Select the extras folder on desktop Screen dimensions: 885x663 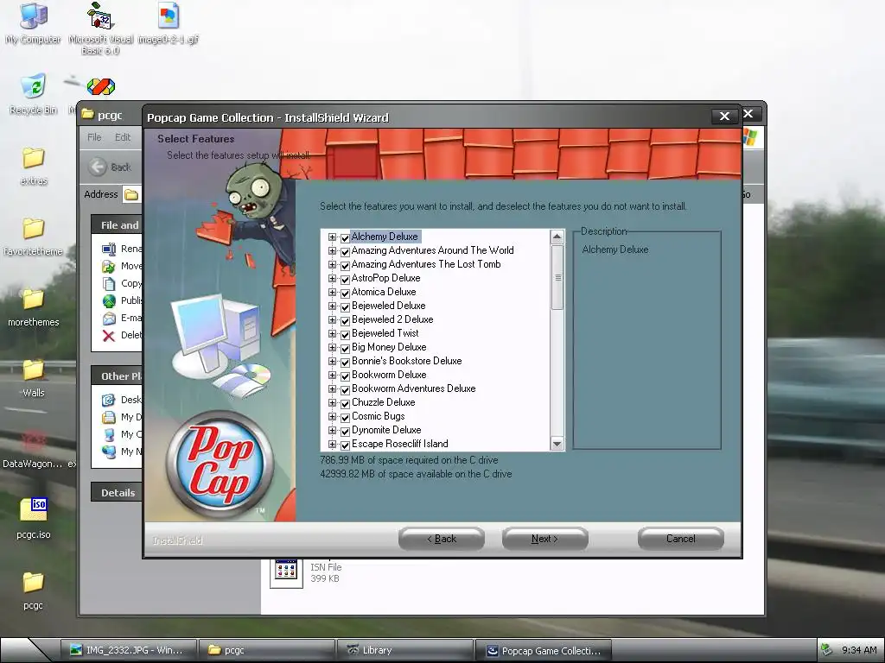[x=34, y=158]
